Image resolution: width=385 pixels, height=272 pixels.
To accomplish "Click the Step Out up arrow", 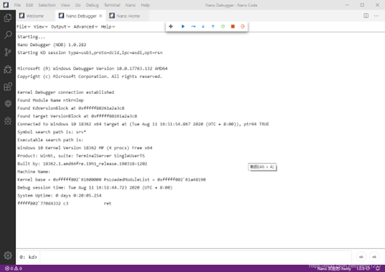I will coord(213,26).
